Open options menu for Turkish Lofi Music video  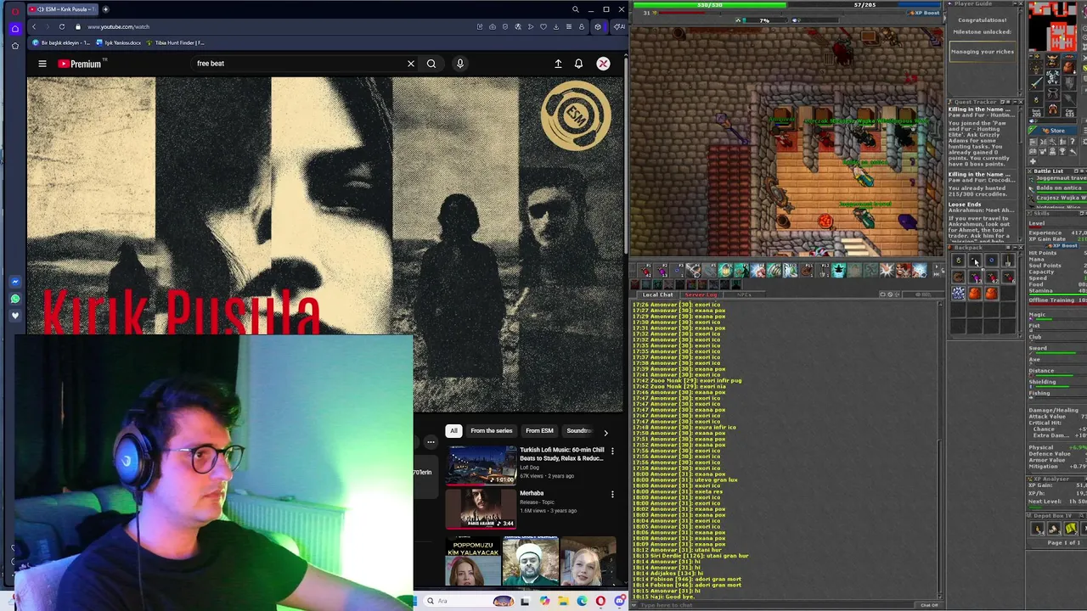pos(612,451)
